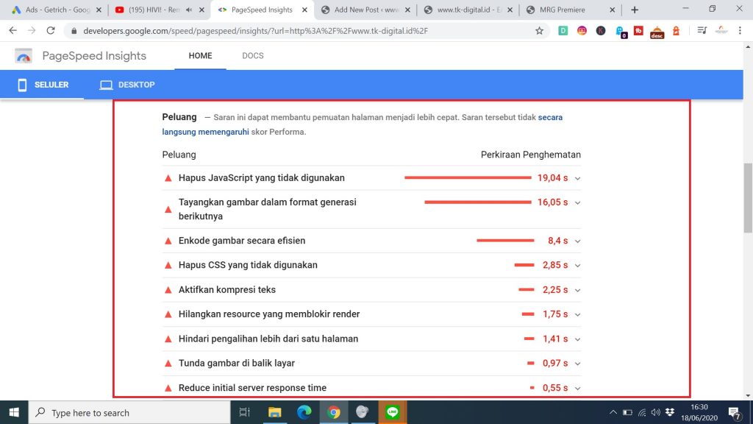Open Microsoft Edge from the taskbar
Screen dimensions: 753x424
coord(304,412)
